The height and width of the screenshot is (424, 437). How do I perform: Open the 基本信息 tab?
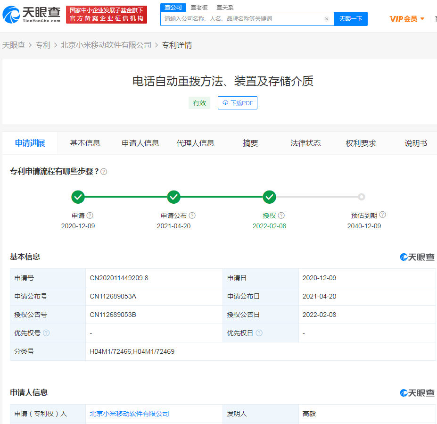pyautogui.click(x=85, y=143)
